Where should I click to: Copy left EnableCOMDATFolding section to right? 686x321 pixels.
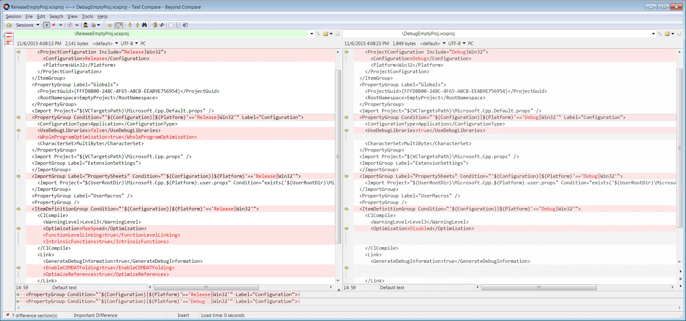click(x=19, y=268)
